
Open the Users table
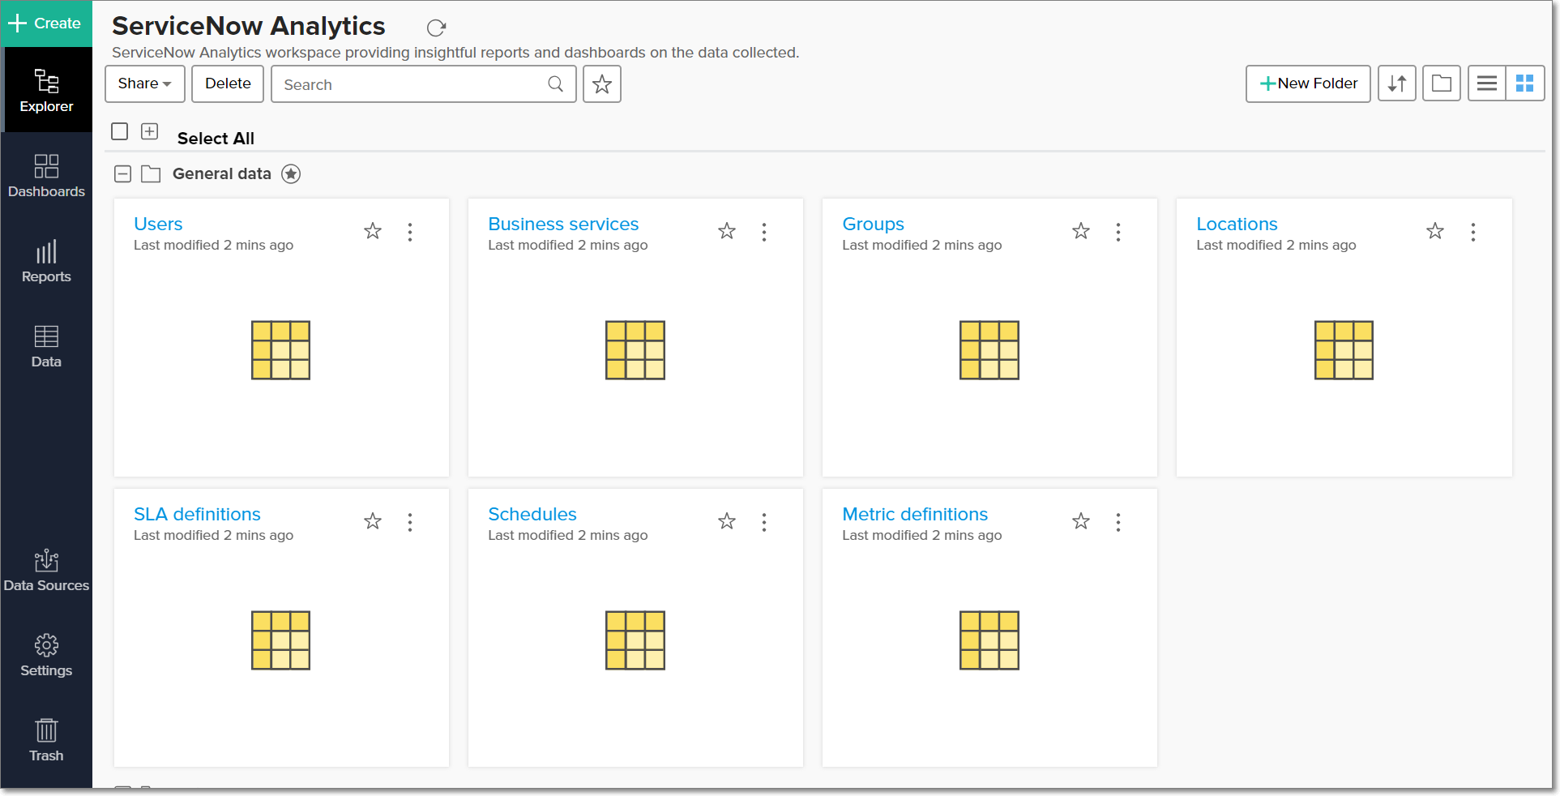pos(158,225)
